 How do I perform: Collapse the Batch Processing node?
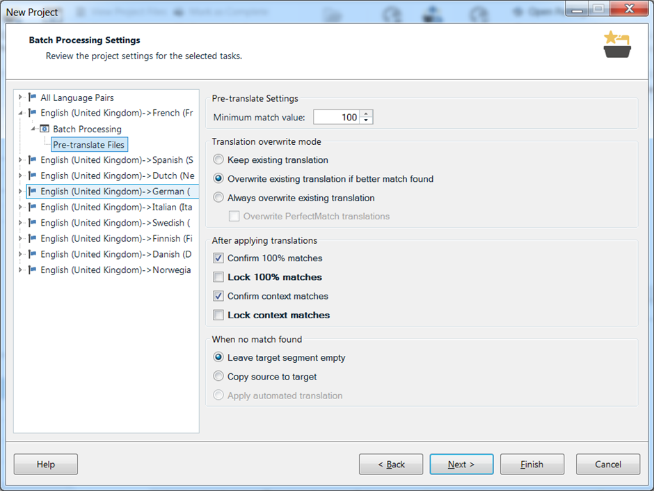(x=33, y=129)
